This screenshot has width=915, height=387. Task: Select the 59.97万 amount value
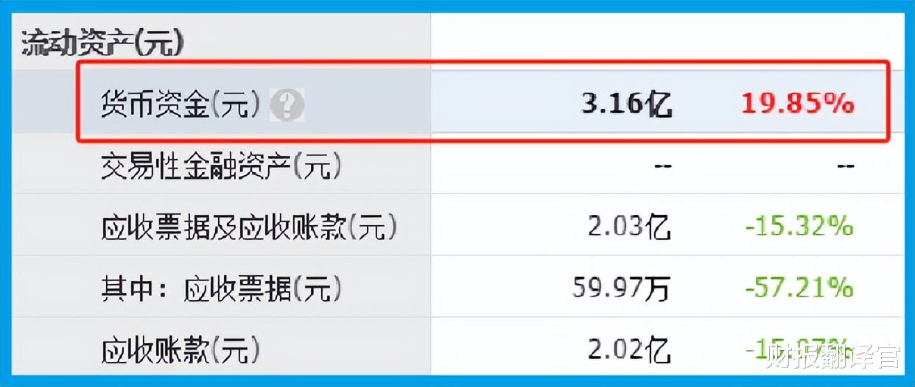click(x=621, y=288)
